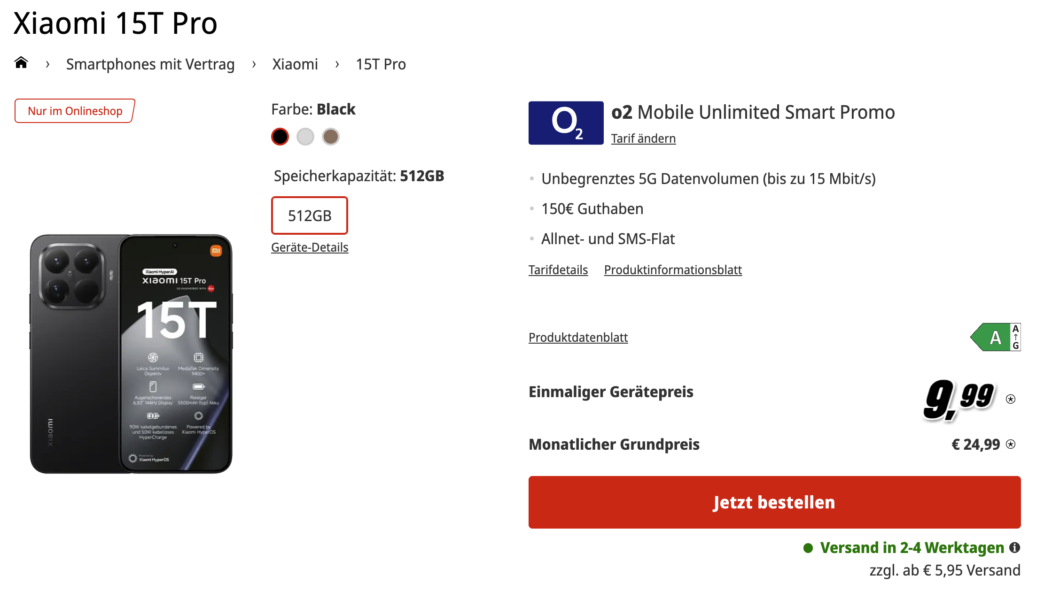The height and width of the screenshot is (599, 1044).
Task: Choose the silver gray color option
Action: [305, 137]
